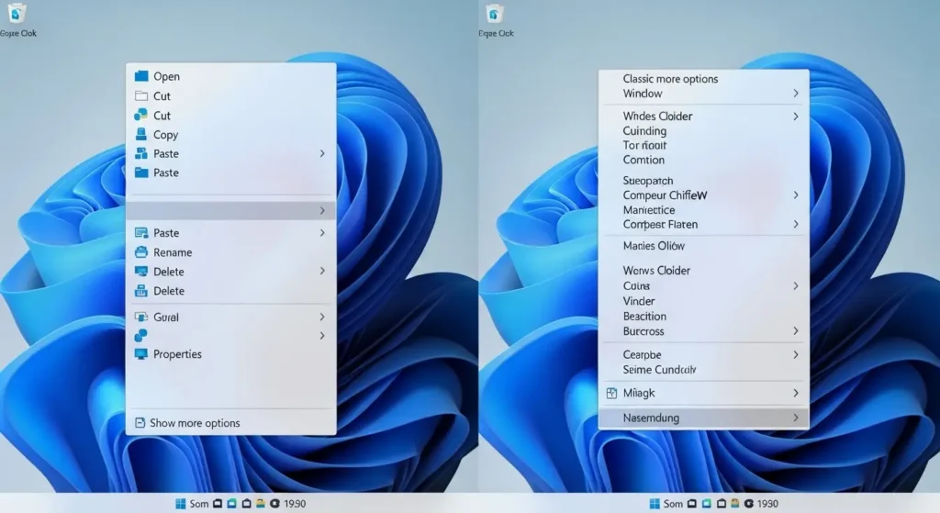
Task: Expand the Cearpbe submenu chevron
Action: pos(796,355)
